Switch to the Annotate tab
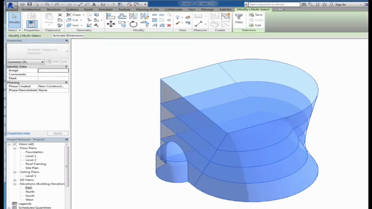The image size is (372, 209). pyautogui.click(x=106, y=9)
